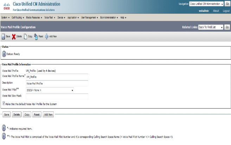231x145 pixels.
Task: Click the Status Ready info icon
Action: (4, 54)
